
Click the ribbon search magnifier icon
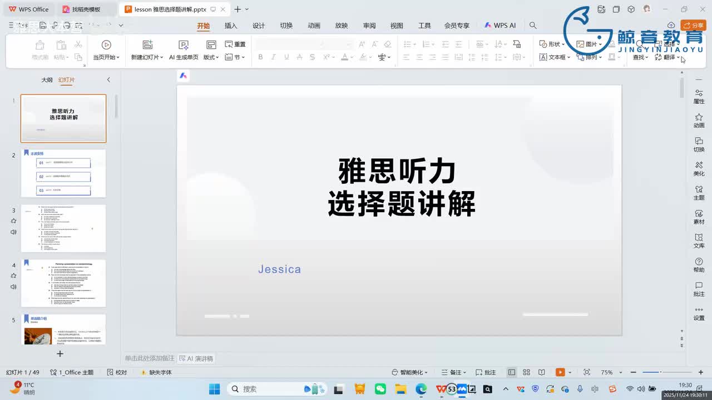(533, 26)
